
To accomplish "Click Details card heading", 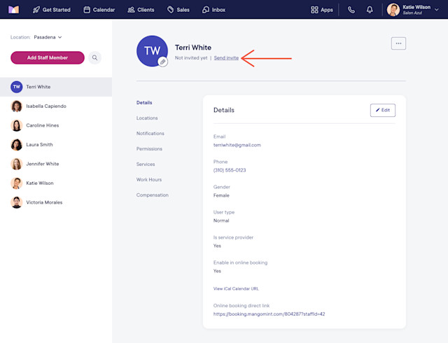I will coord(224,110).
